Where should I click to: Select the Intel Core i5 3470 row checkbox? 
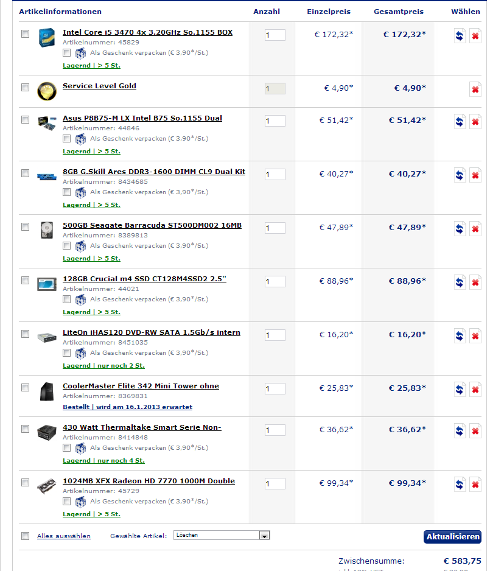point(25,34)
